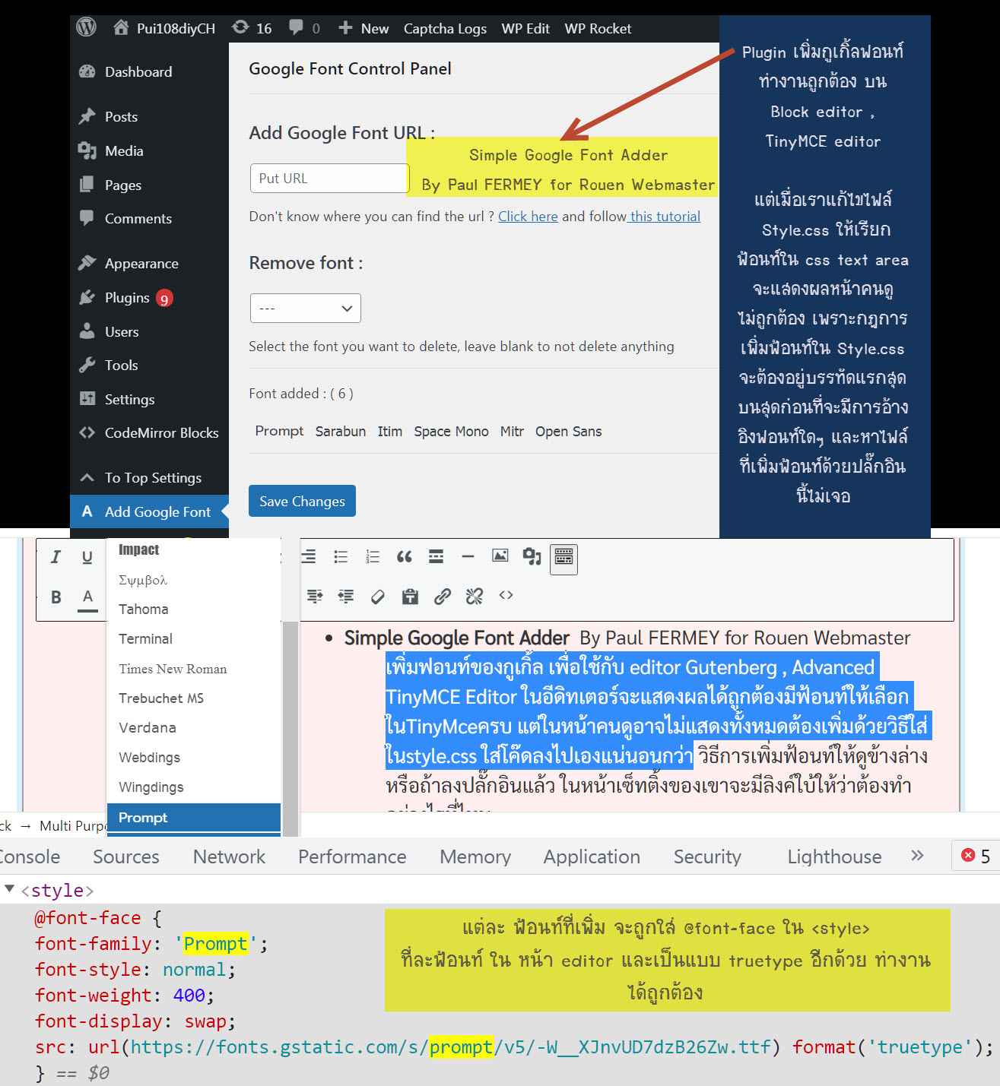The image size is (1000, 1086).
Task: Toggle underline formatting
Action: 87,557
